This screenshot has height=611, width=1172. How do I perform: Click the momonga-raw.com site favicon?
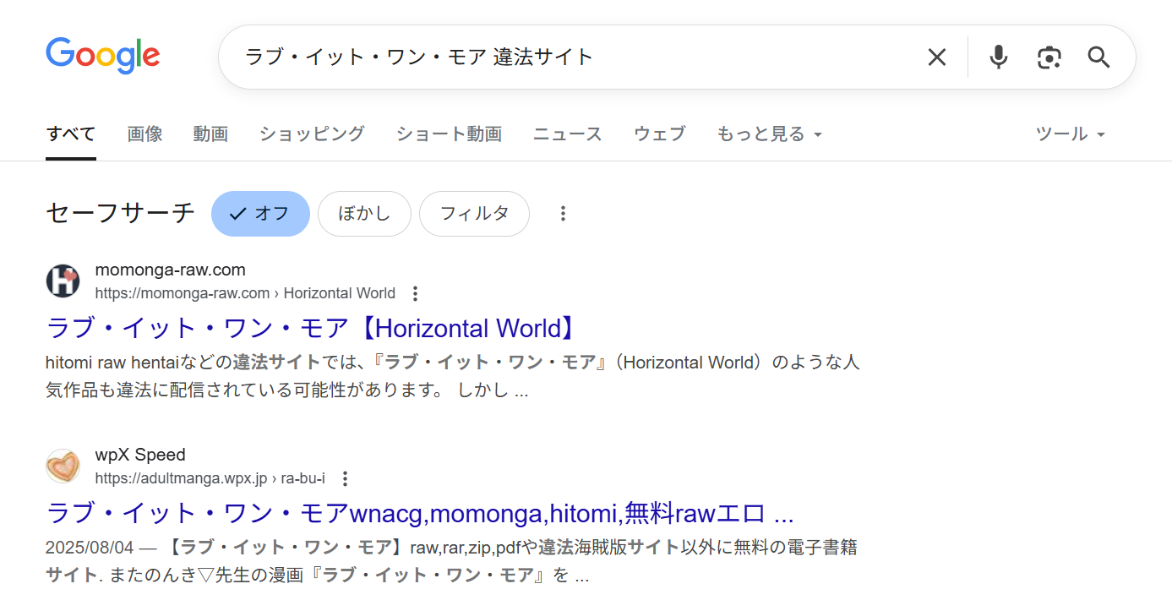[x=63, y=281]
